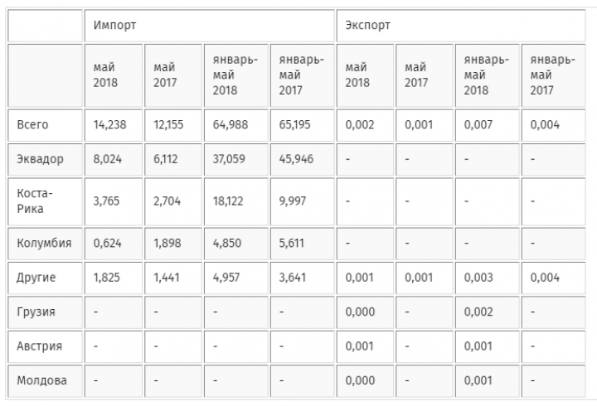This screenshot has width=597, height=406.
Task: Click the Молдова row label
Action: (46, 380)
